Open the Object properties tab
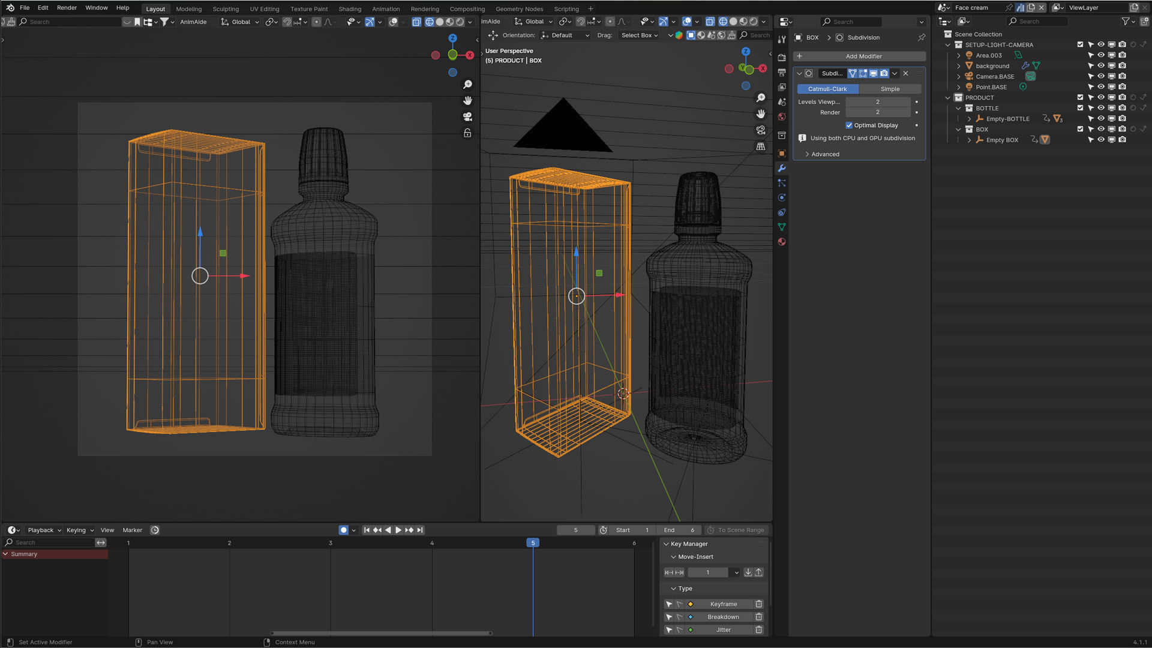This screenshot has width=1152, height=648. coord(781,153)
